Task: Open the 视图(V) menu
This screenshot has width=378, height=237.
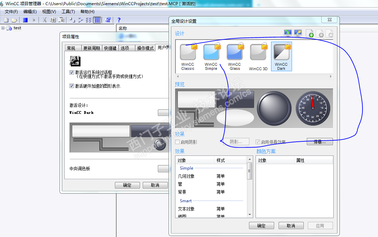Action: [x=49, y=12]
